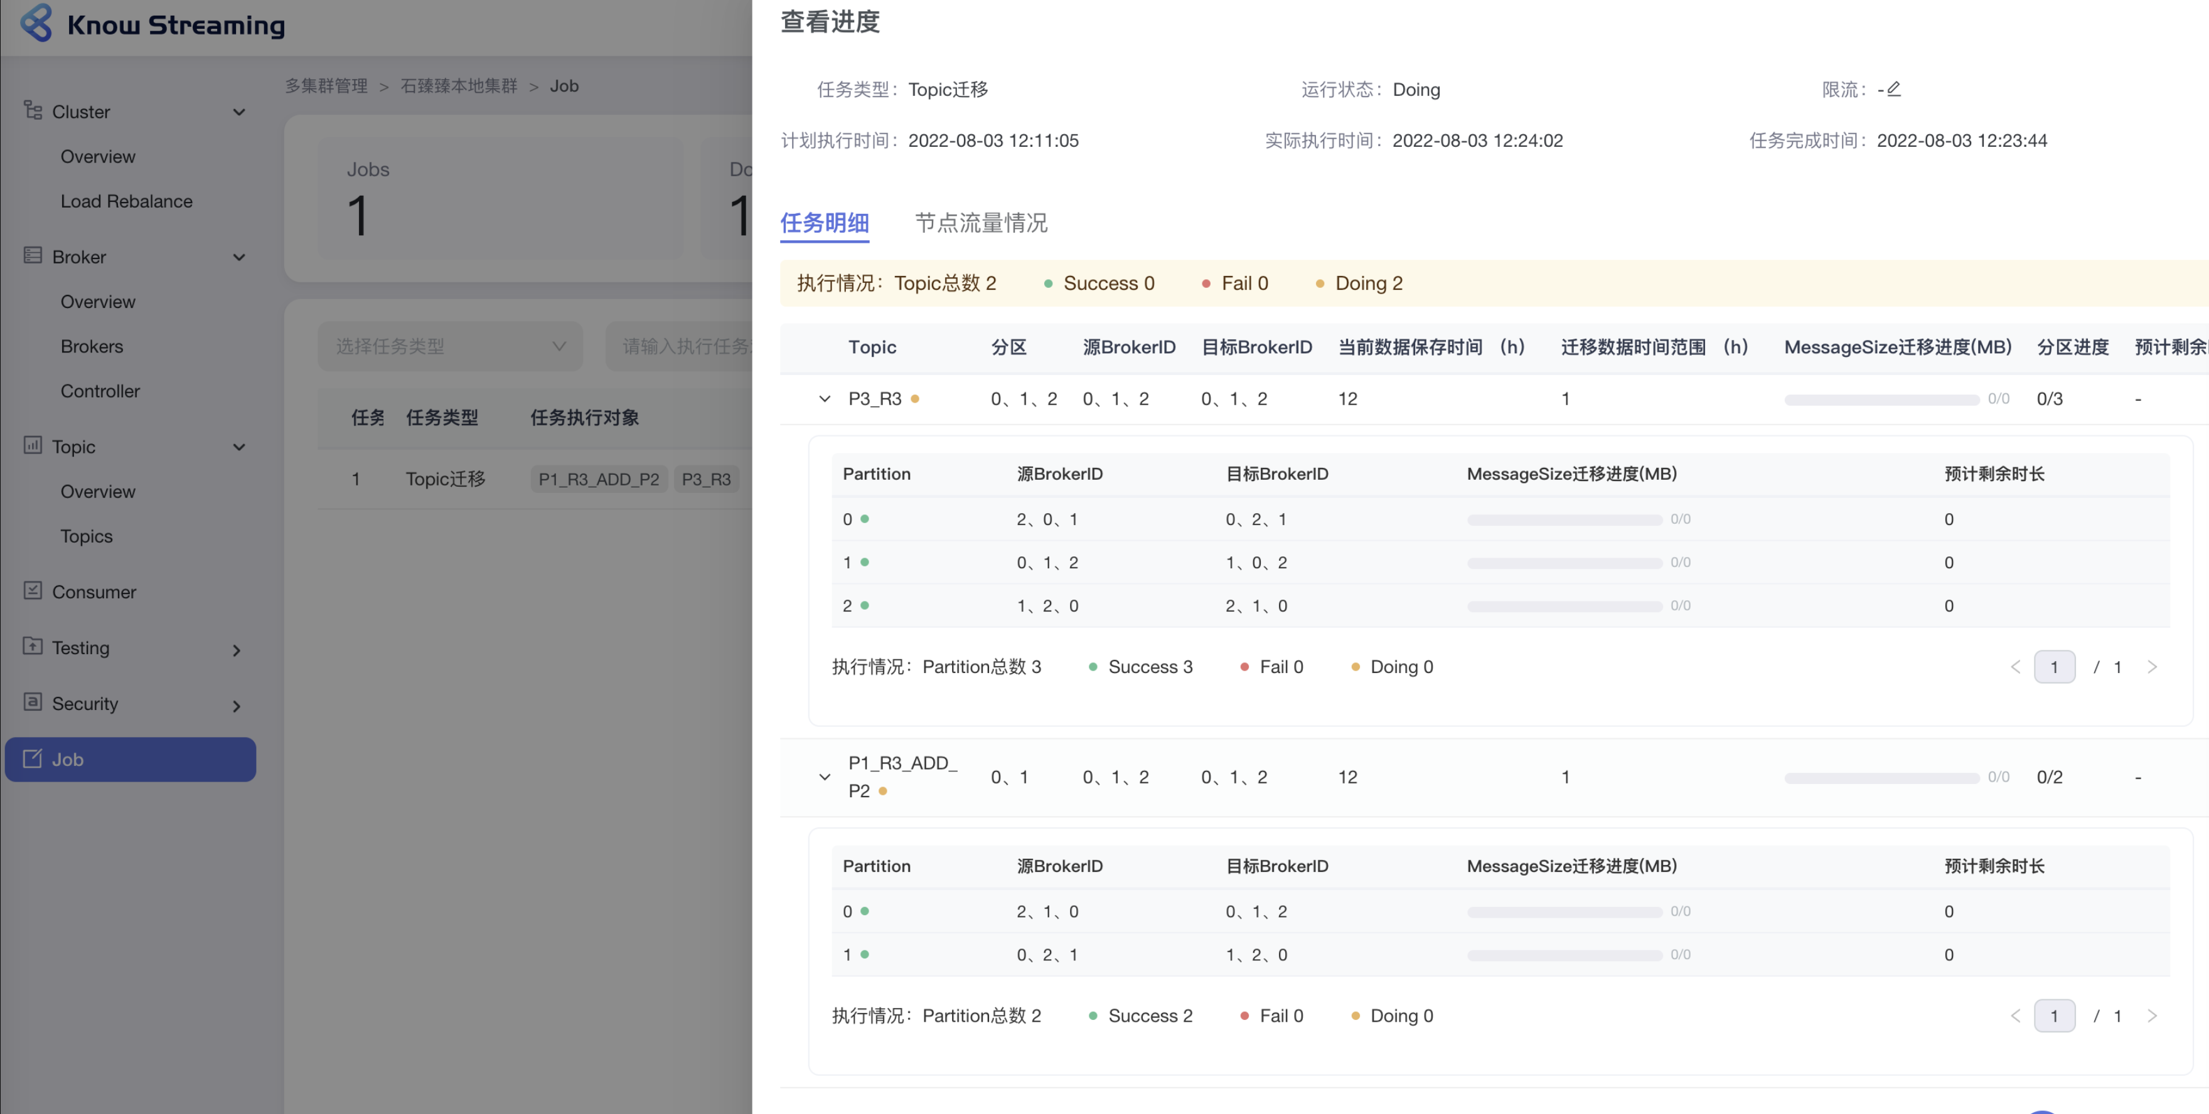The width and height of the screenshot is (2209, 1114).
Task: Click the Consumer icon in sidebar
Action: click(33, 591)
